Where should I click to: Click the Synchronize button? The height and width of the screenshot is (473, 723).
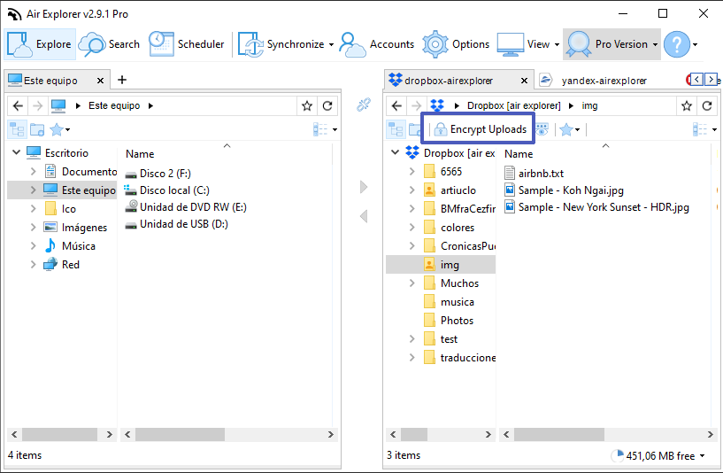281,44
